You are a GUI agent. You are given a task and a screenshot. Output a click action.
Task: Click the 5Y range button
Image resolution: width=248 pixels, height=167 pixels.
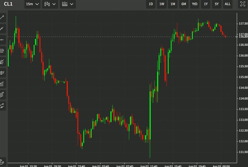[x=217, y=4]
